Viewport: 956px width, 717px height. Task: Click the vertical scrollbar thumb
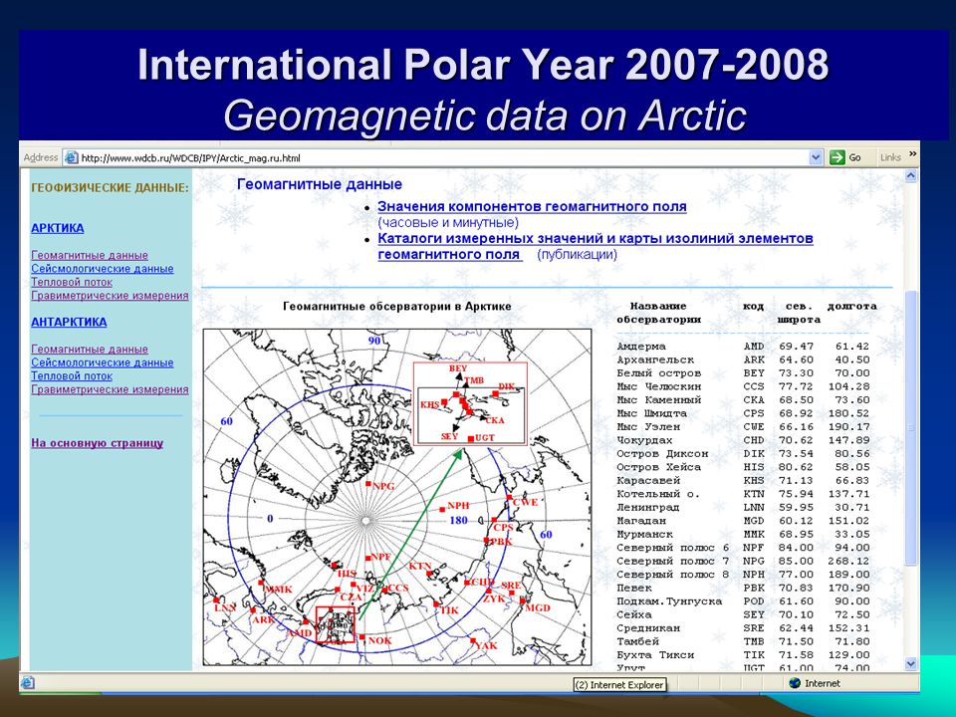[911, 428]
